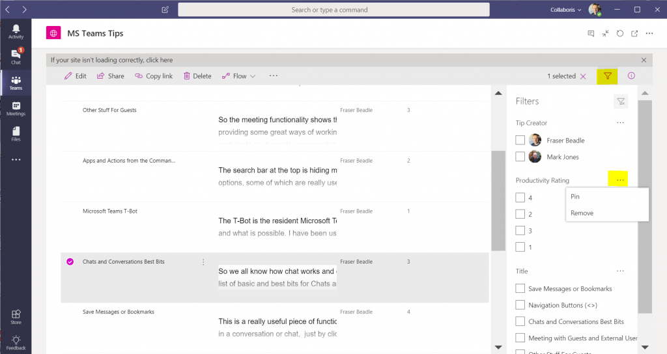Open the Productivity Rating section ellipsis menu
Viewport: 667px width, 354px height.
620,180
